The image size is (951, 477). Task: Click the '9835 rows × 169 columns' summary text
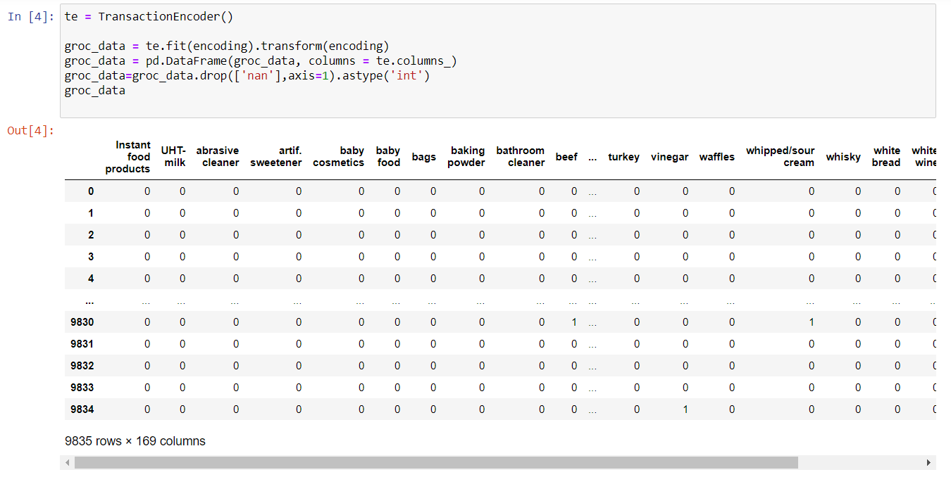point(134,440)
